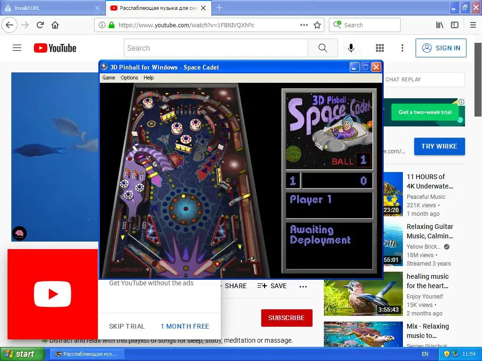Click the green padlock security icon
Viewport: 482px width, 361px height.
coord(112,25)
